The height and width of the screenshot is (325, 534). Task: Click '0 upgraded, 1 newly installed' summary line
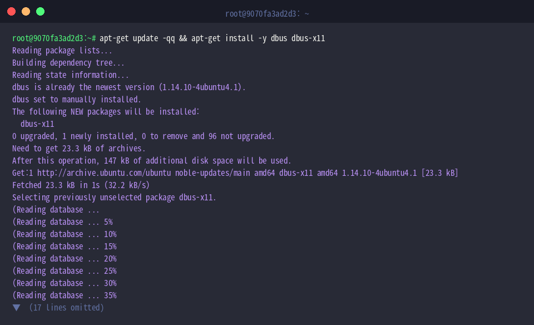point(143,136)
